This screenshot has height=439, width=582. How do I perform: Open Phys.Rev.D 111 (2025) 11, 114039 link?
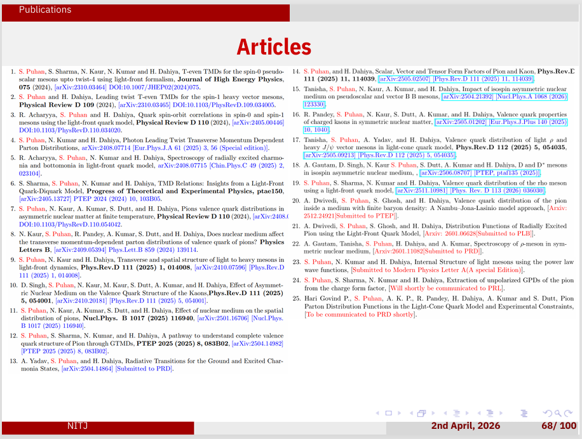click(484, 79)
